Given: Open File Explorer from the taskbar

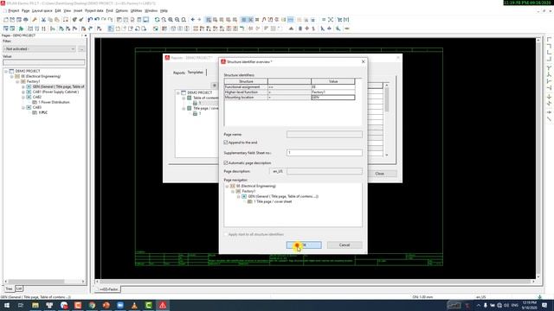Looking at the screenshot, I should 35,305.
